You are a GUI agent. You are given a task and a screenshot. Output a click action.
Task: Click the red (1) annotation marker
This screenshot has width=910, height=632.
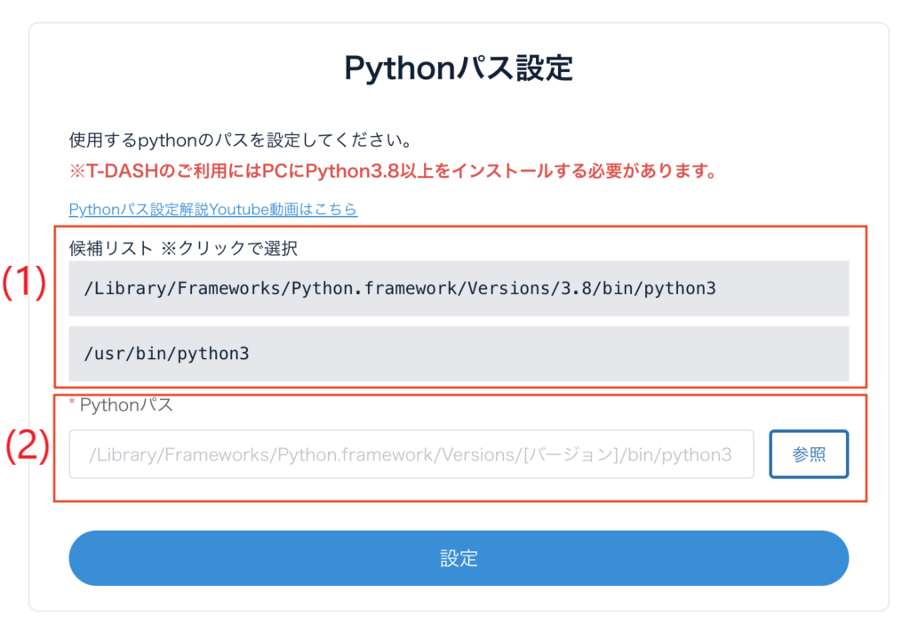tap(23, 284)
